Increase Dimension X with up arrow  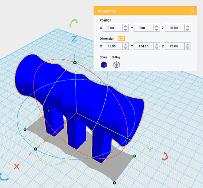pyautogui.click(x=126, y=44)
